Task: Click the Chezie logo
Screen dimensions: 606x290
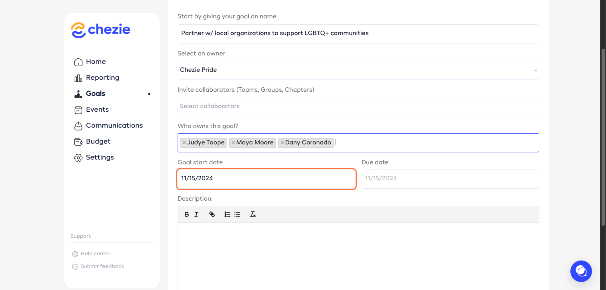Action: [100, 30]
